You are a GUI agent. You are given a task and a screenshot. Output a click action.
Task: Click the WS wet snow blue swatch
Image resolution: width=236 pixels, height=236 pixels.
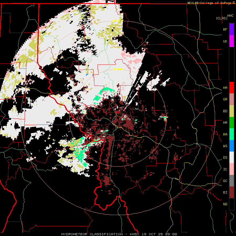click(x=232, y=146)
